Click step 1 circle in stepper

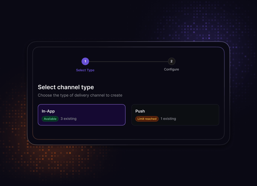[85, 61]
